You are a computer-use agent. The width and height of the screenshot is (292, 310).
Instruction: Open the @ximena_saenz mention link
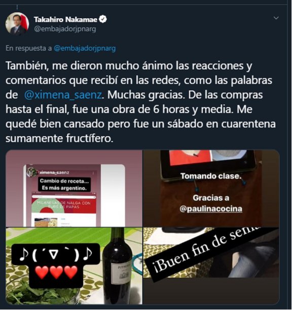tap(63, 95)
